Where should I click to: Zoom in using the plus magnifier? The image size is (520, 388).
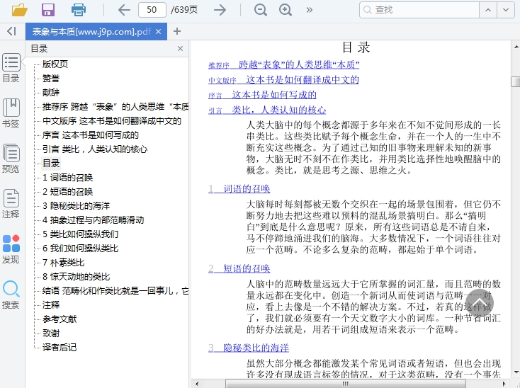point(286,10)
